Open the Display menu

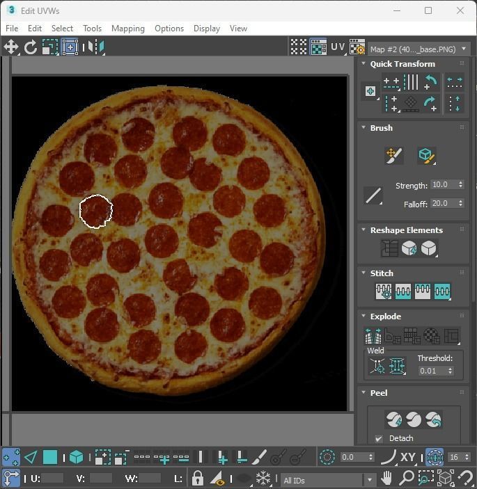207,29
